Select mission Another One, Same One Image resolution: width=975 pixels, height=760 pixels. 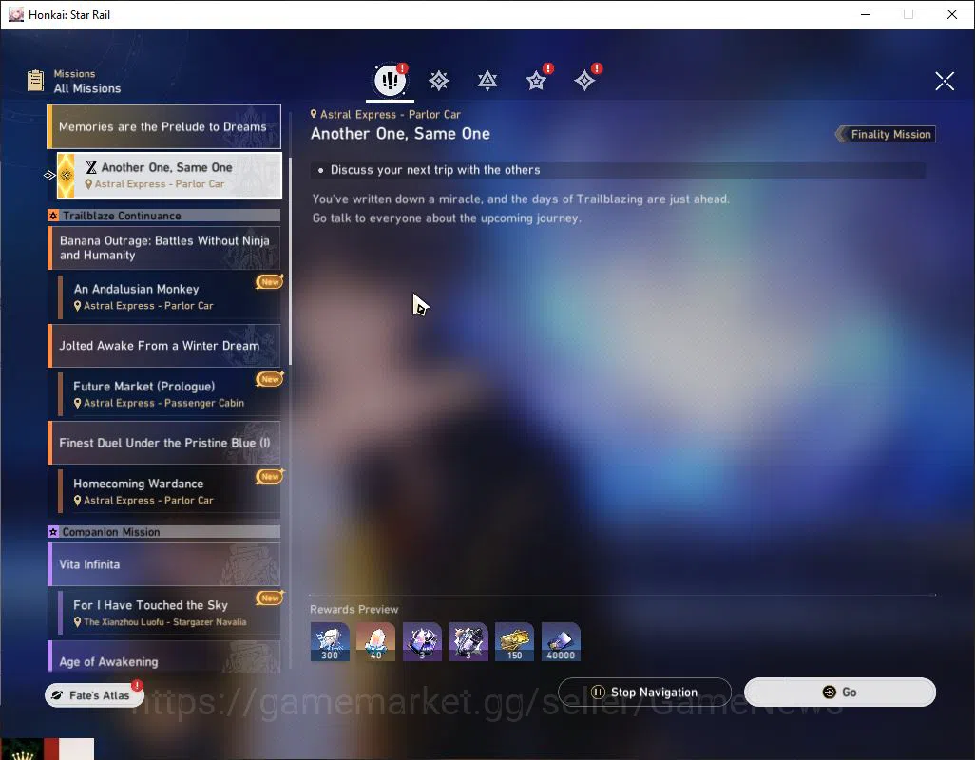(169, 175)
